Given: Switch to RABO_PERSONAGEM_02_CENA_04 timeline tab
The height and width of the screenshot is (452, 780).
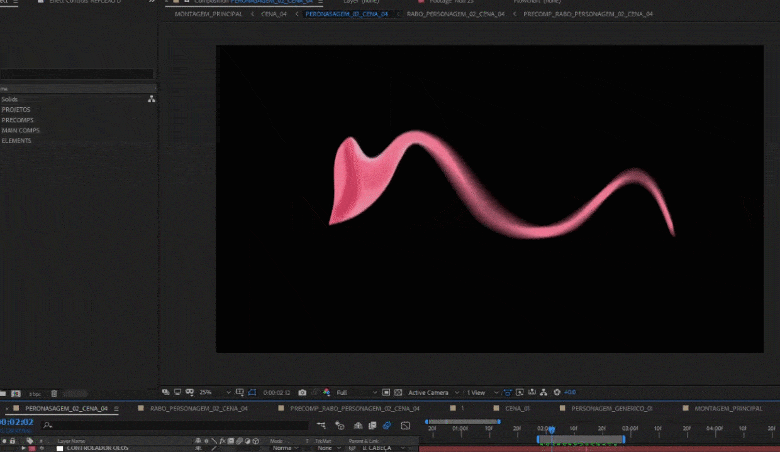Looking at the screenshot, I should [199, 408].
